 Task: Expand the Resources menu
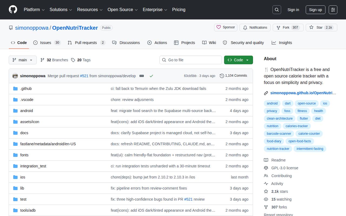[90, 10]
